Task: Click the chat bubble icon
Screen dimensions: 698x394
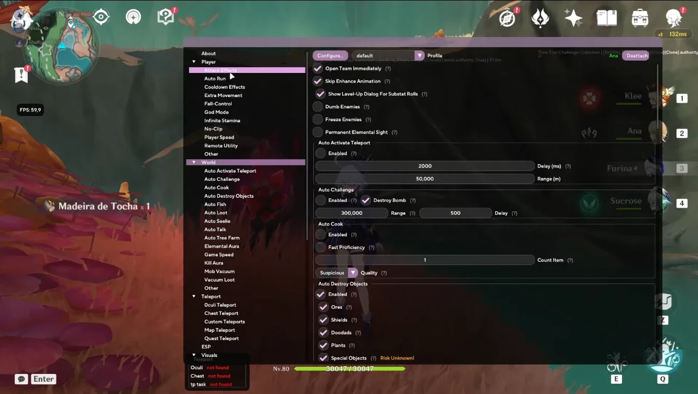Action: coord(21,379)
